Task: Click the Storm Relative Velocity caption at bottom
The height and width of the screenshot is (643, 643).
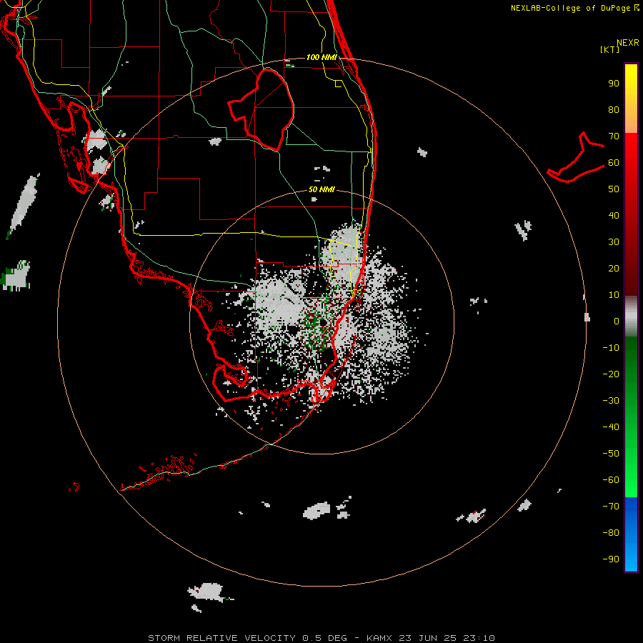Action: click(x=321, y=638)
